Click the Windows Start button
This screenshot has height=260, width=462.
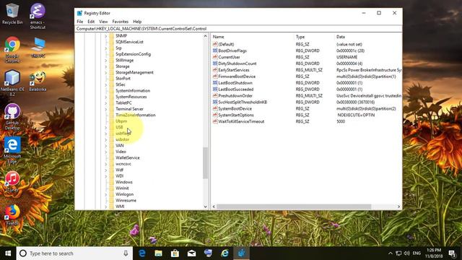[x=8, y=253]
